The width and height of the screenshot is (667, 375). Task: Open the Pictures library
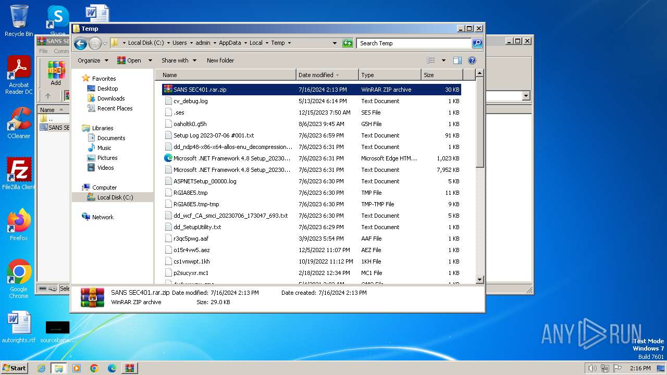coord(107,158)
